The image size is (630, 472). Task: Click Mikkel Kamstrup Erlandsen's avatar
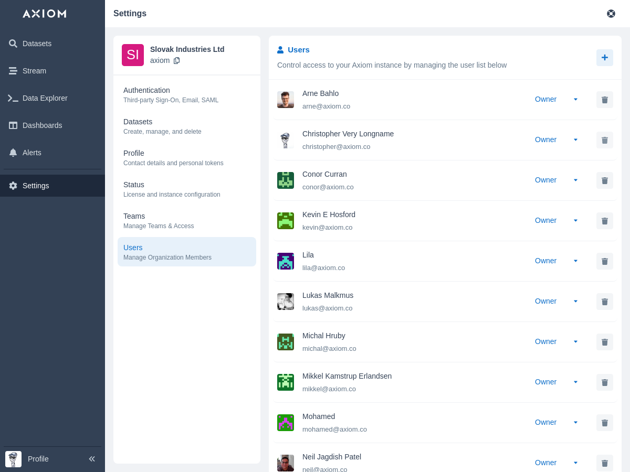286,382
